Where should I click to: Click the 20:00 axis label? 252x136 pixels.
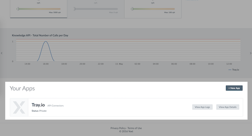coord(82,64)
